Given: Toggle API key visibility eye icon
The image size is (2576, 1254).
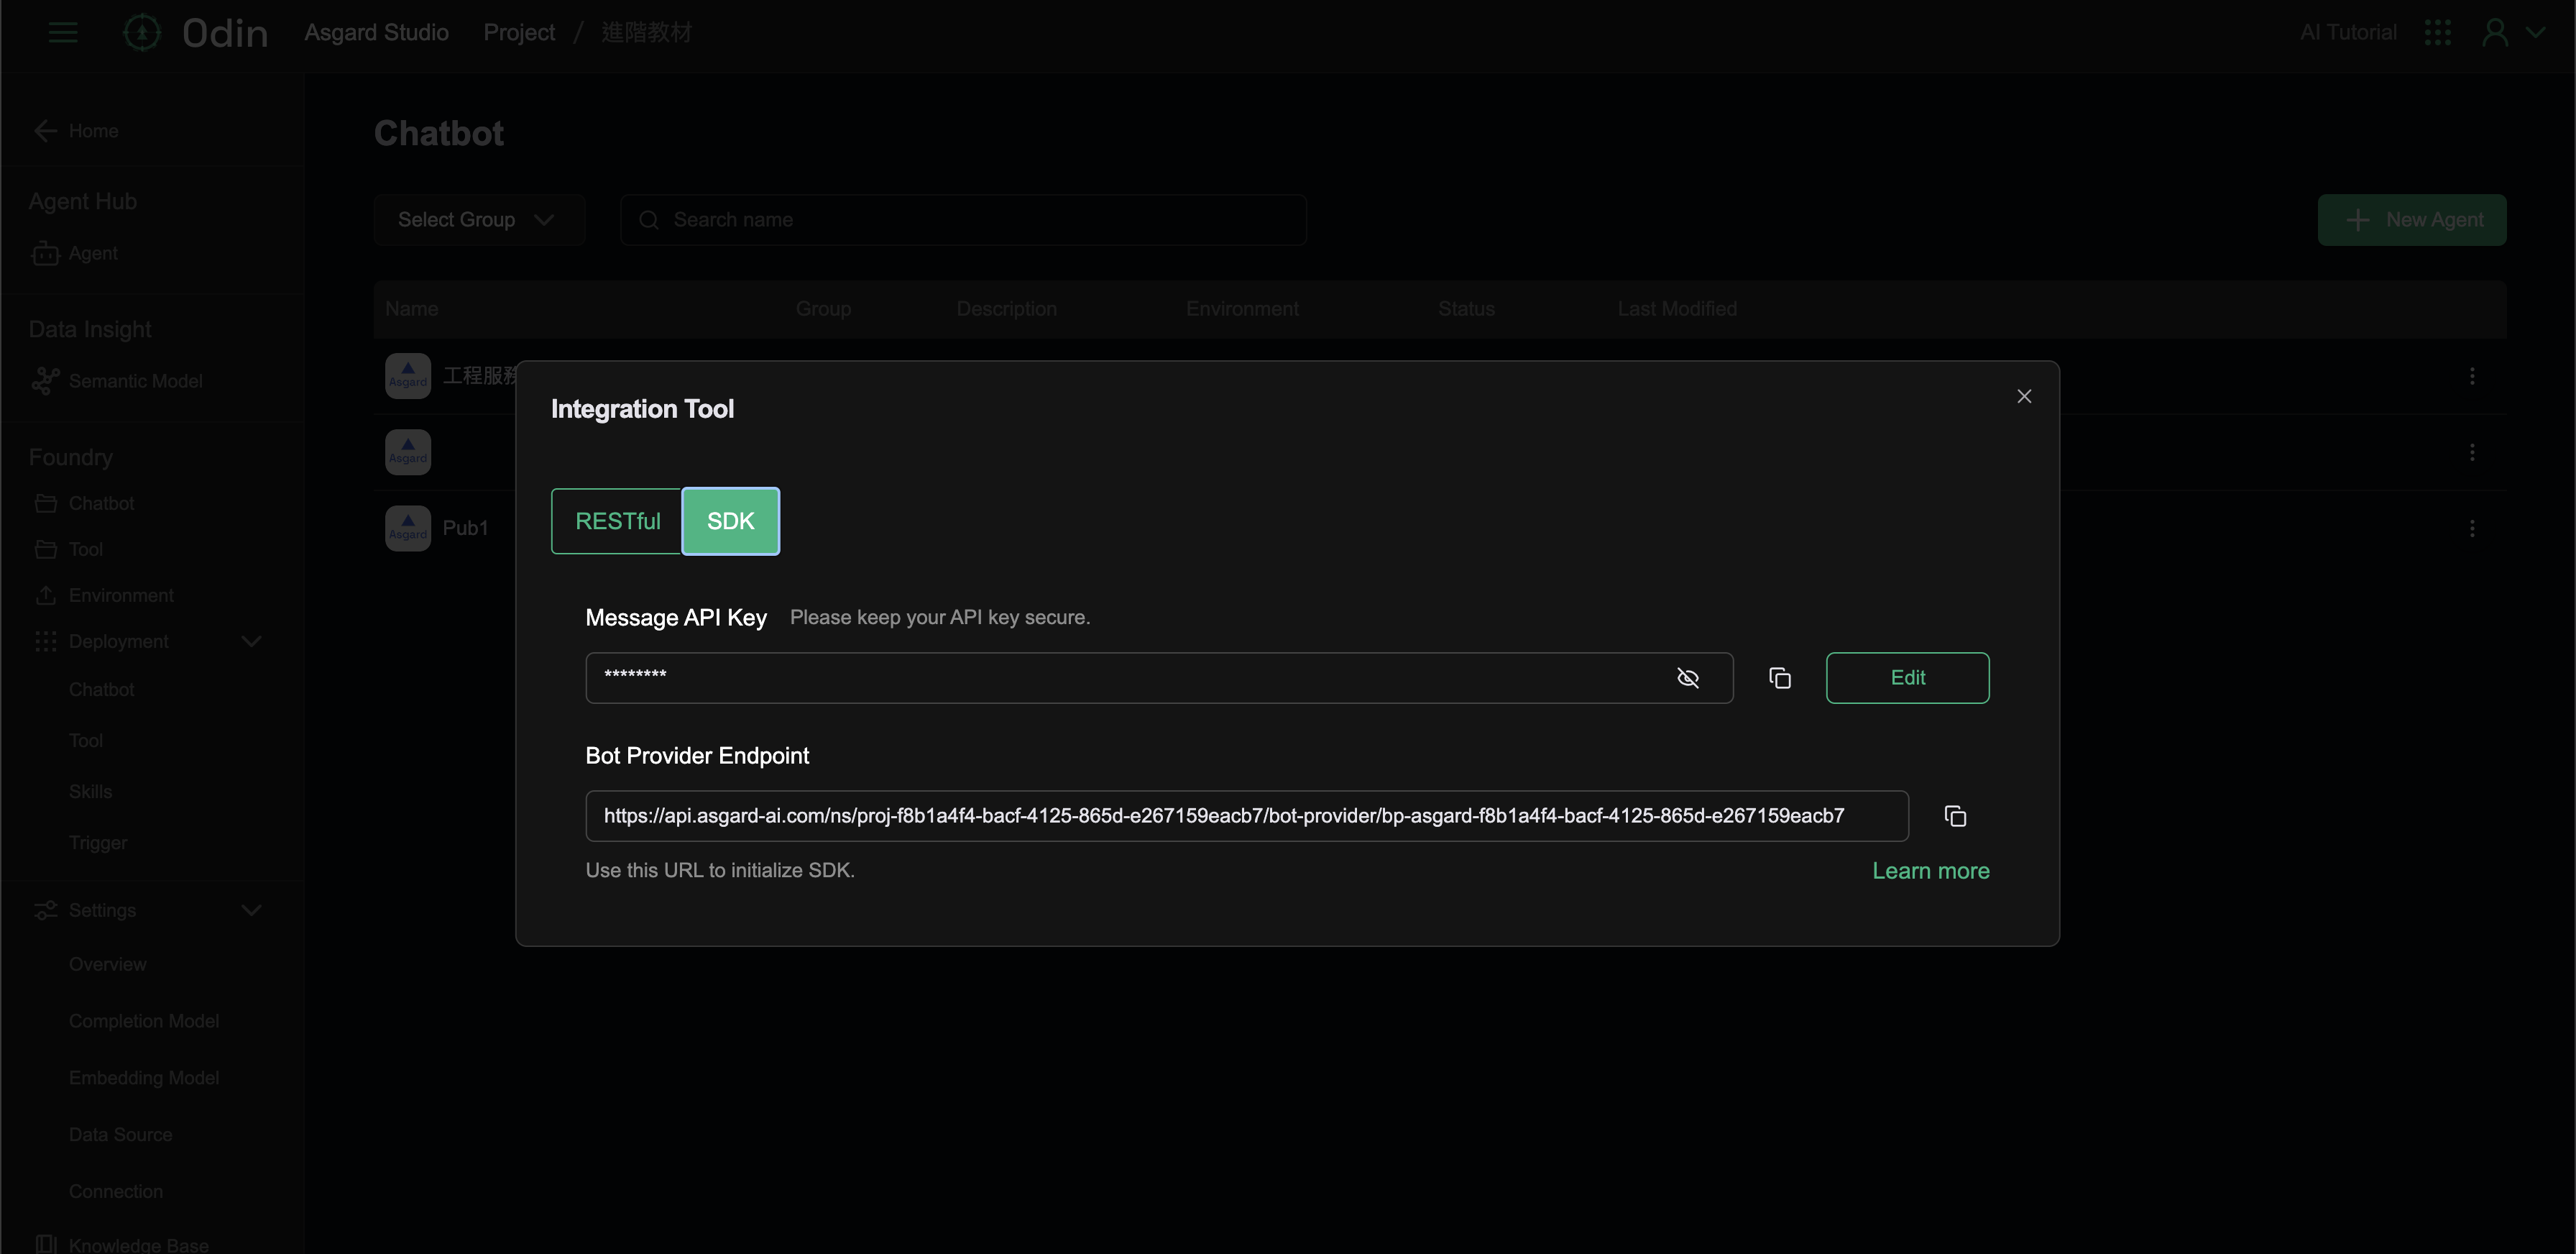Looking at the screenshot, I should point(1687,678).
